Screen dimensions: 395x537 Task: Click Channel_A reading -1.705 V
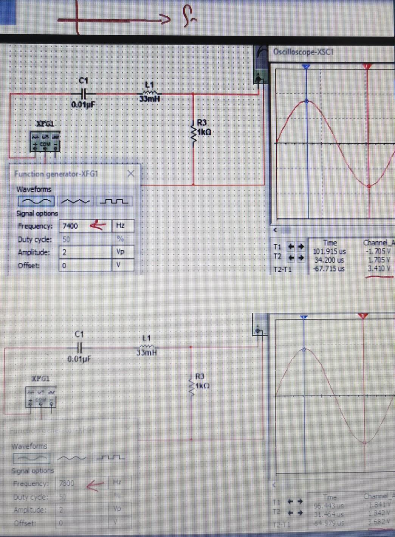point(378,251)
